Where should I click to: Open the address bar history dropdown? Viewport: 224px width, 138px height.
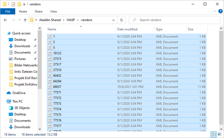pos(113,20)
